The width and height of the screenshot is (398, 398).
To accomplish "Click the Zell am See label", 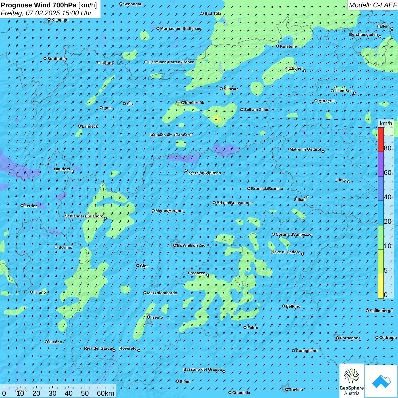I will (x=341, y=91).
